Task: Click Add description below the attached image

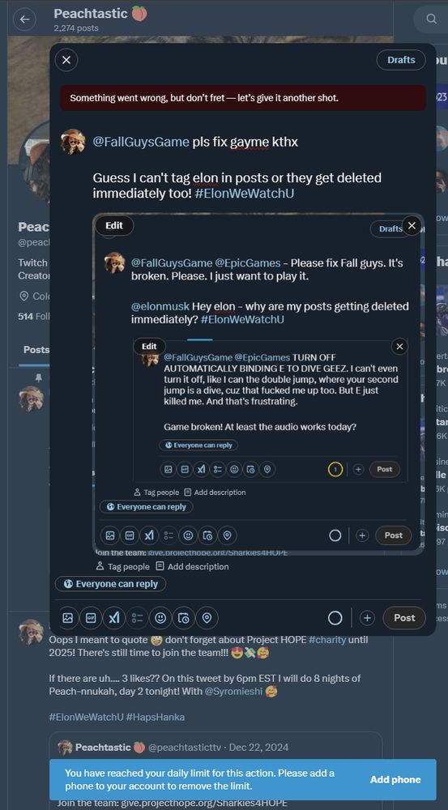Action: tap(192, 567)
